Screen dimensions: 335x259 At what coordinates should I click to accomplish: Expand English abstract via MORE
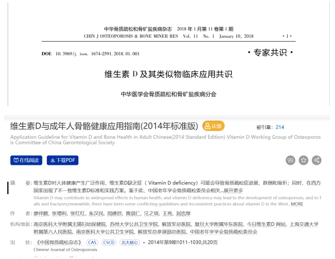(297, 204)
